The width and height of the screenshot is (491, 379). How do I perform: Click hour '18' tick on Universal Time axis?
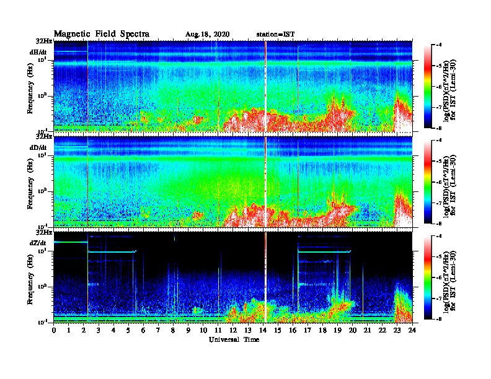click(x=322, y=330)
